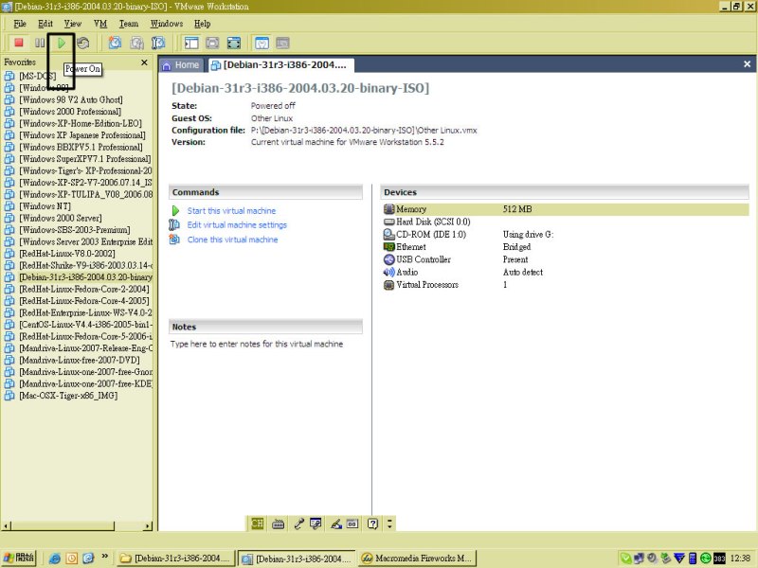Click the clone icon beside Clone this virtual machine
This screenshot has height=568, width=758.
[x=174, y=240]
